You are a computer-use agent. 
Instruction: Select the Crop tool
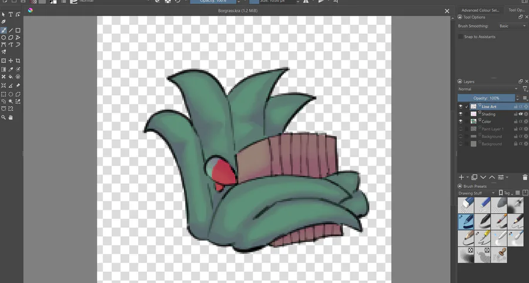click(x=18, y=60)
